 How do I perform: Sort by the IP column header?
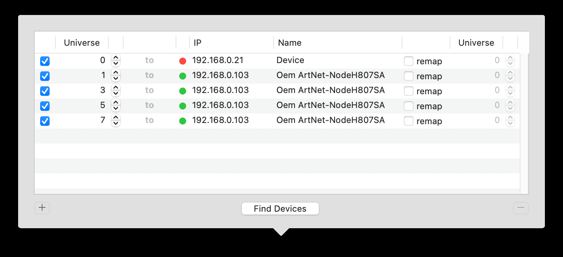point(231,43)
